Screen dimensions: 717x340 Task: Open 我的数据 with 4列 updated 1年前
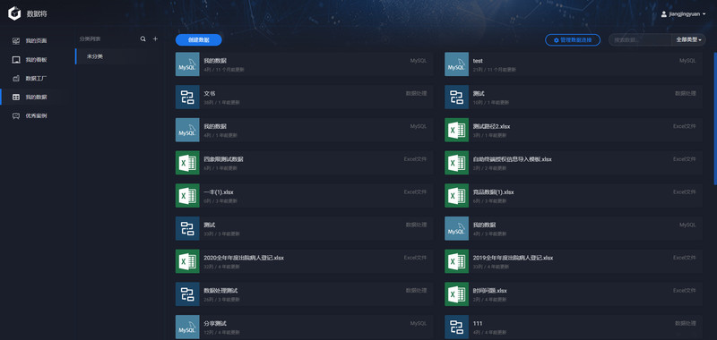tap(304, 130)
